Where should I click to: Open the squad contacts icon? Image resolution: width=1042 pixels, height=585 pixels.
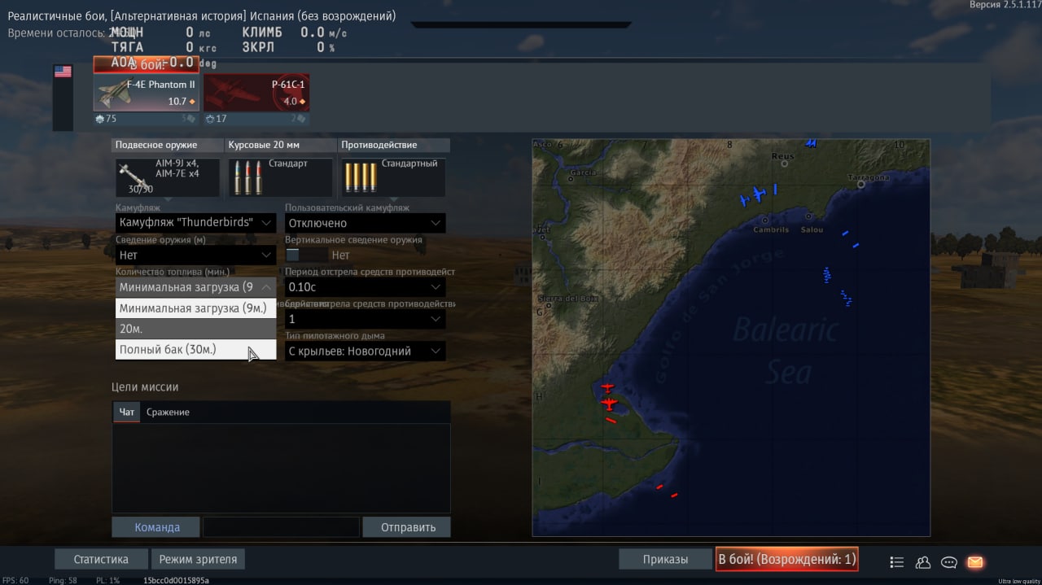click(x=922, y=561)
